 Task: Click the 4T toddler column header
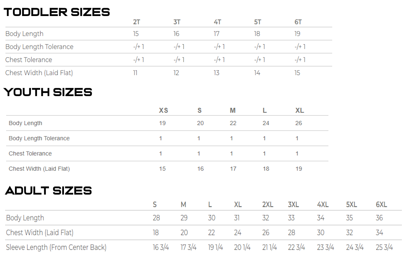tap(217, 22)
